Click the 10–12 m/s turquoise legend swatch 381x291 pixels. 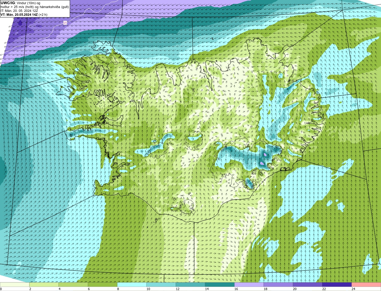(x=161, y=284)
